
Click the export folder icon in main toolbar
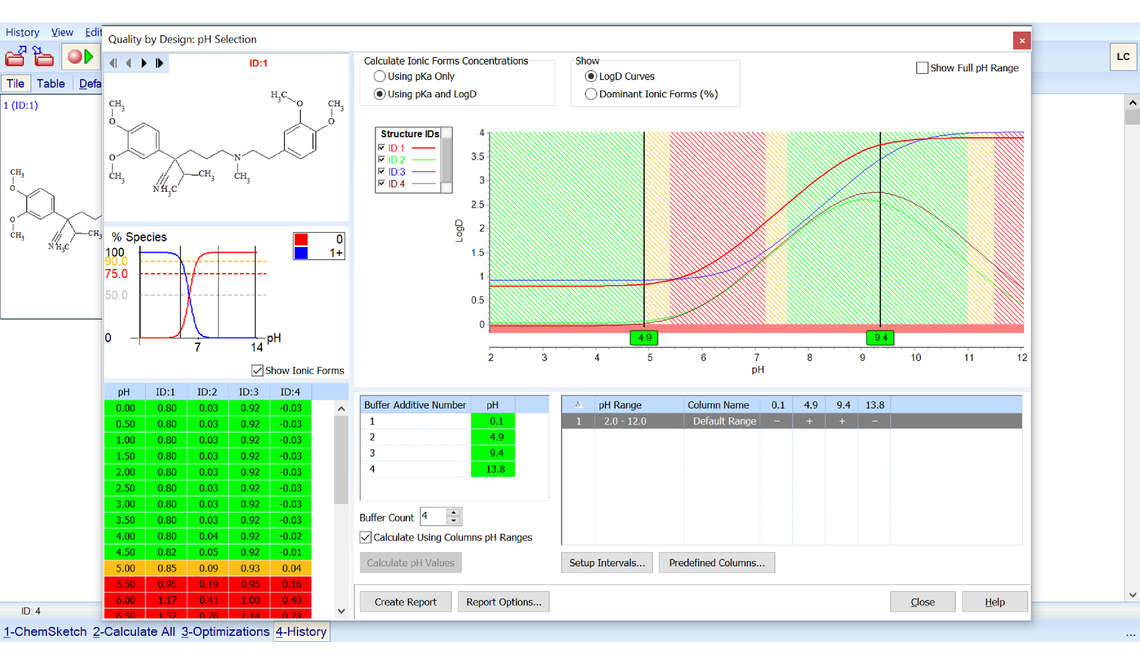[x=15, y=56]
